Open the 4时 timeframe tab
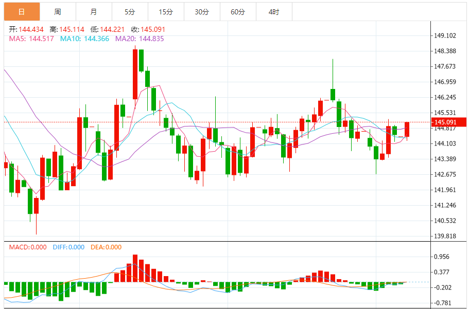Screen dimensions: 469x309 pos(274,12)
